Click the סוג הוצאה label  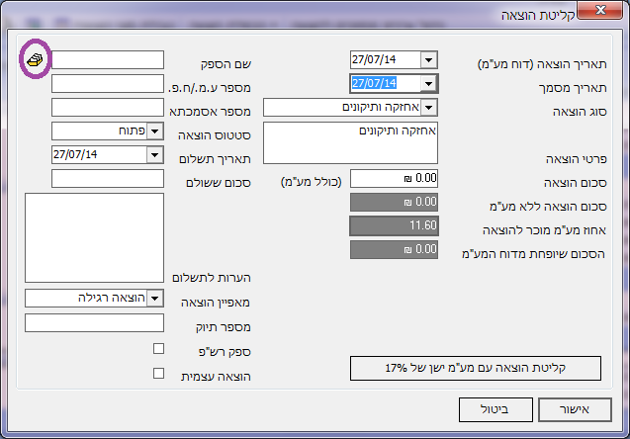coord(580,112)
